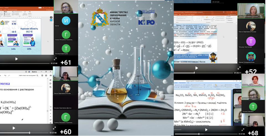Expand bottom-left video to fullscreen
This screenshot has height=136, width=266.
(x=55, y=128)
